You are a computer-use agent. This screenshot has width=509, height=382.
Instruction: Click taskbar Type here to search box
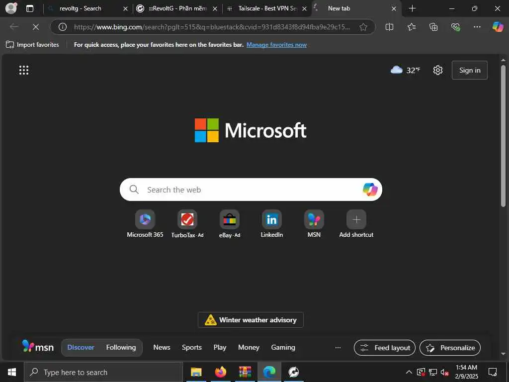103,372
